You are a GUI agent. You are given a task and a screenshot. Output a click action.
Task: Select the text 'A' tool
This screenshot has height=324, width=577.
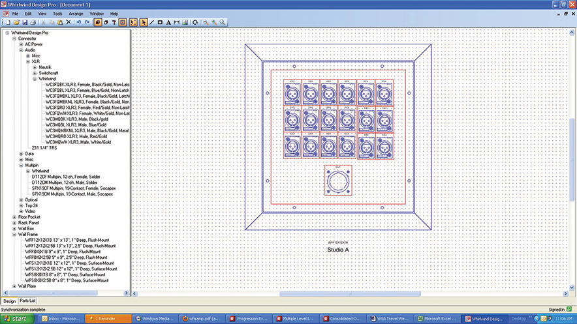pos(168,22)
